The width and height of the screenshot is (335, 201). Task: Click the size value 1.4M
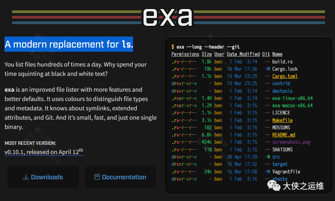(207, 98)
